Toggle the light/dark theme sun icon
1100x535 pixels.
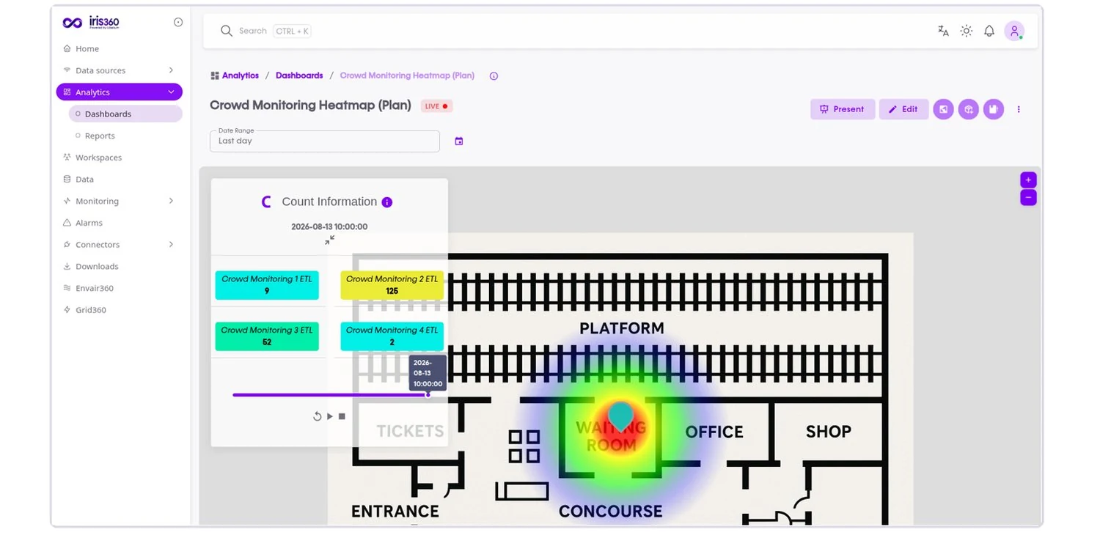pyautogui.click(x=967, y=31)
